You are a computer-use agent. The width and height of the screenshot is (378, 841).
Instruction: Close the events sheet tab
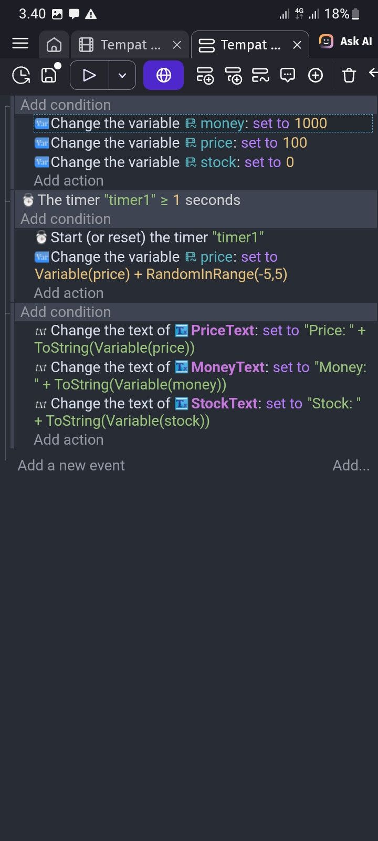pos(297,45)
